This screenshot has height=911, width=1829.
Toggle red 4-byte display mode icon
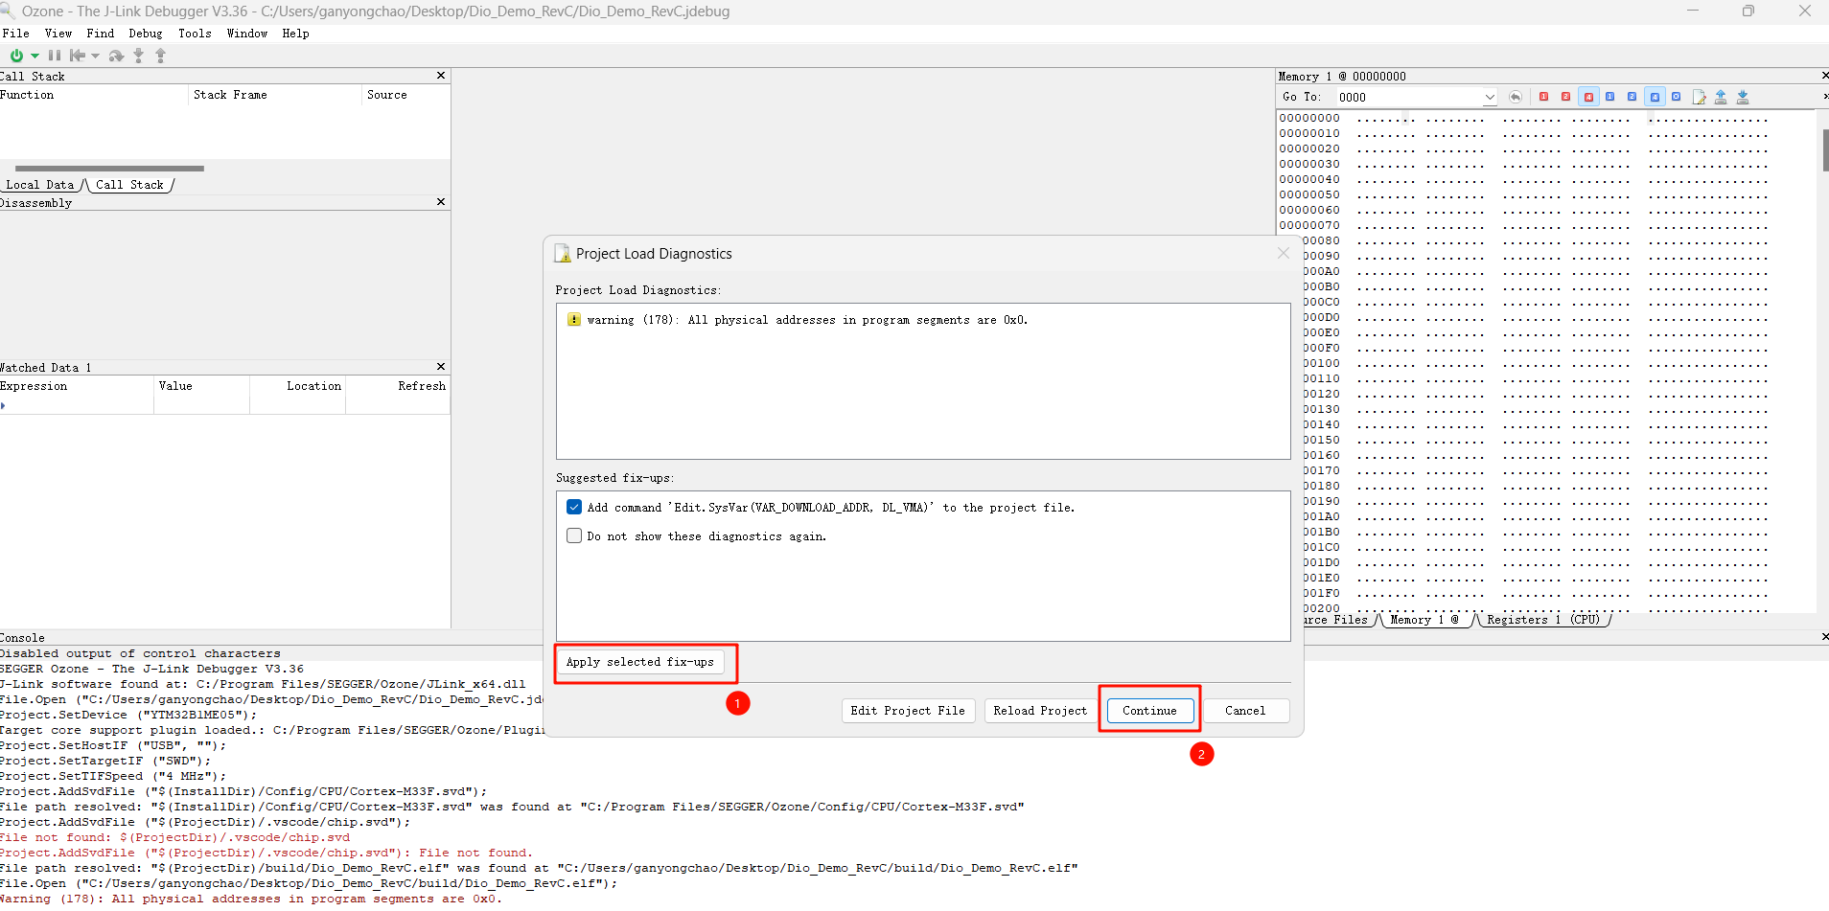click(x=1588, y=97)
